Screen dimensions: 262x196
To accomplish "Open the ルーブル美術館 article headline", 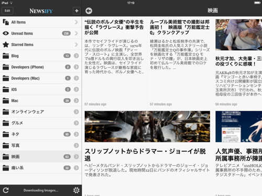I will (180, 27).
